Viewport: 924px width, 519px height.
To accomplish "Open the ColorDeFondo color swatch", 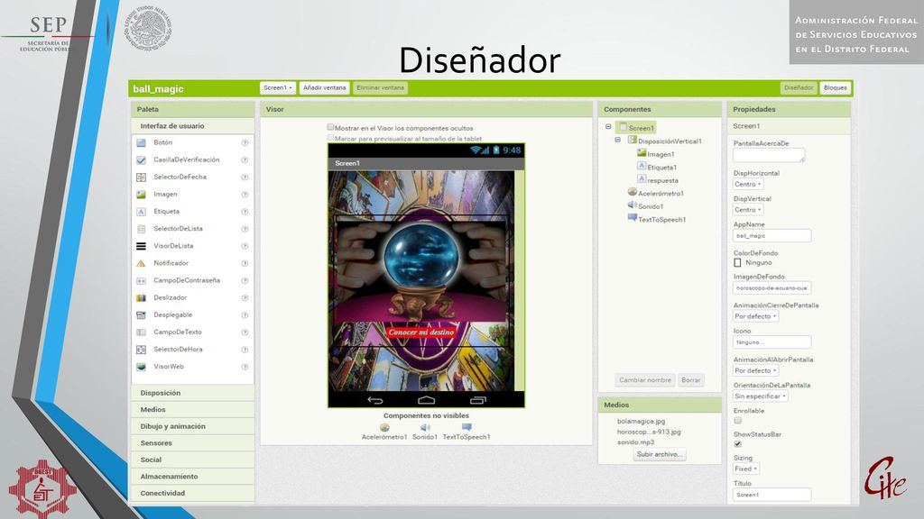I will (737, 263).
